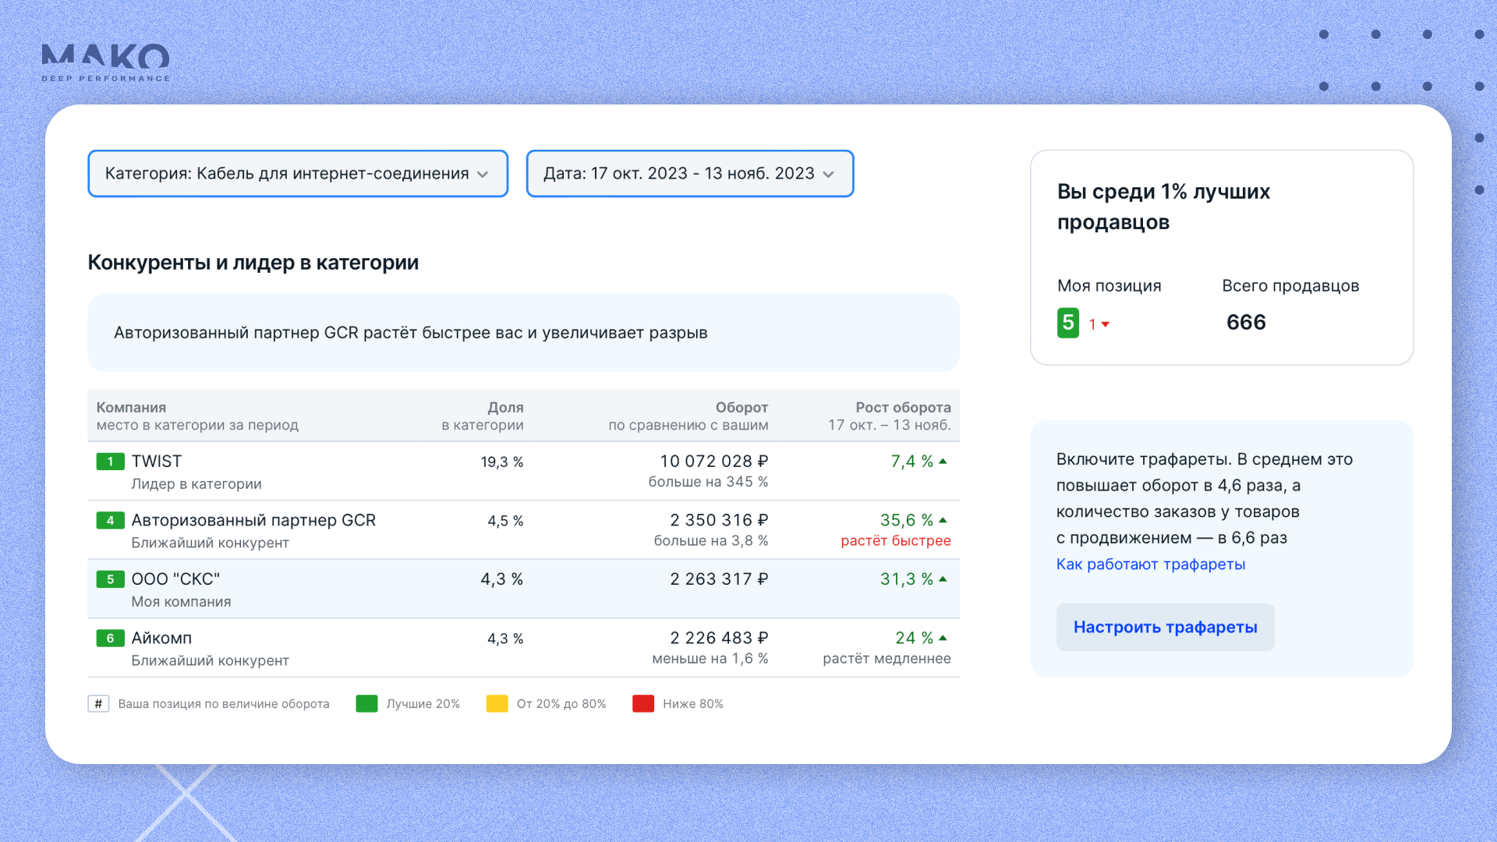Click the Рост оборота column header

click(902, 408)
